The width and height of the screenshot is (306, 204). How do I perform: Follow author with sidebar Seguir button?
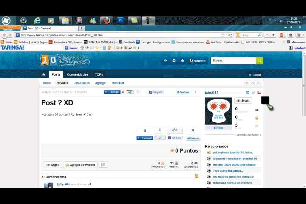click(243, 101)
